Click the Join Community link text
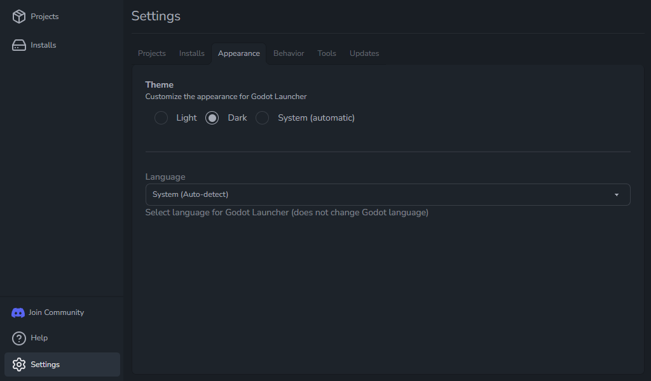This screenshot has height=381, width=651. click(x=56, y=312)
